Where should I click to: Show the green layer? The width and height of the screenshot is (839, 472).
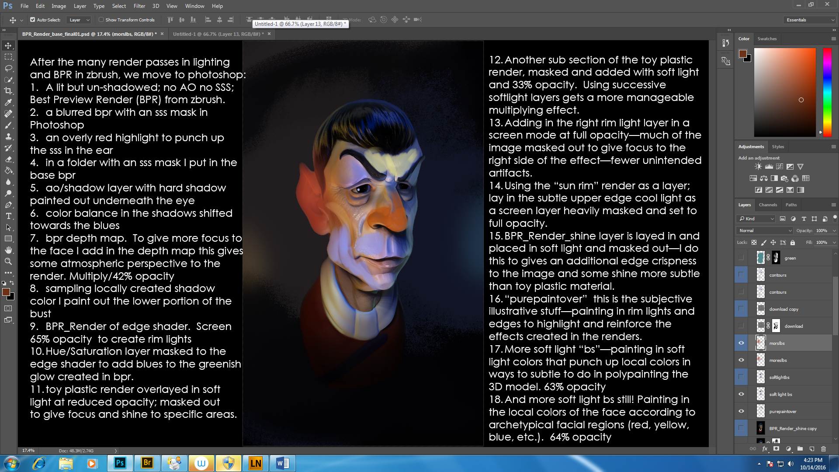(x=741, y=258)
